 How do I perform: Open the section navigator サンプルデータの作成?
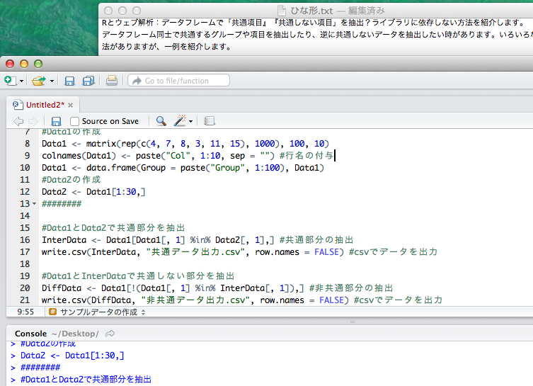(x=103, y=312)
